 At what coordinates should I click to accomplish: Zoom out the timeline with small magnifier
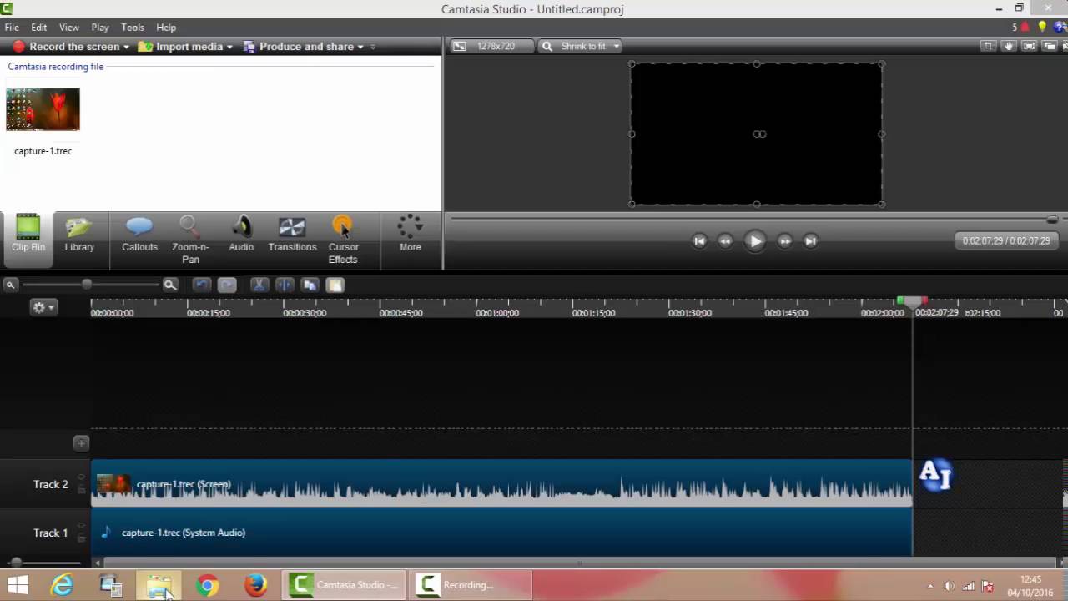pos(10,285)
